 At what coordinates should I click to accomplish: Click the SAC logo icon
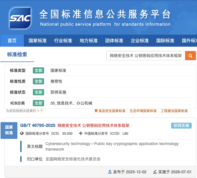click(20, 17)
